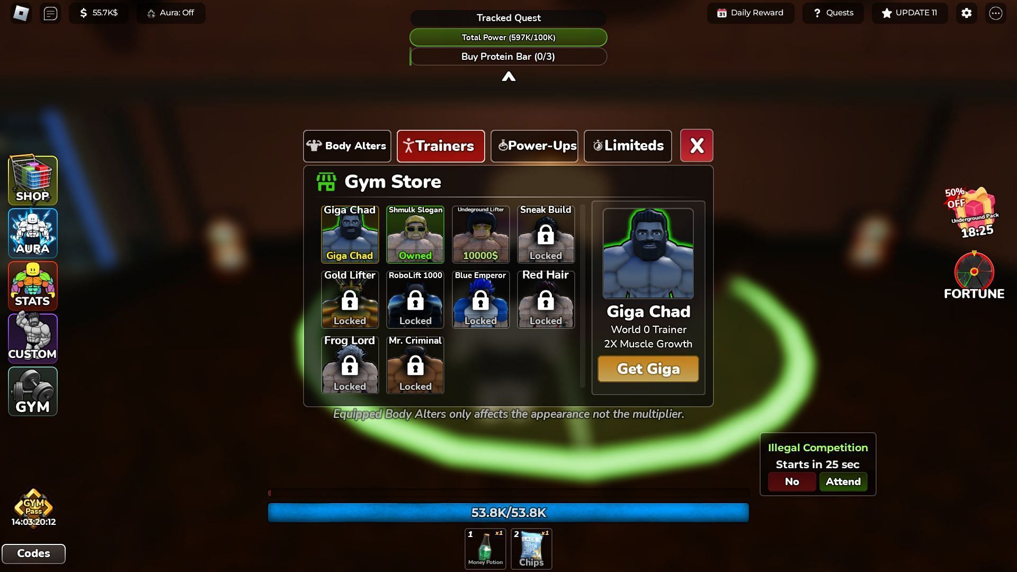Click the Underground Lifter trainer
This screenshot has height=572, width=1017.
[x=480, y=233]
